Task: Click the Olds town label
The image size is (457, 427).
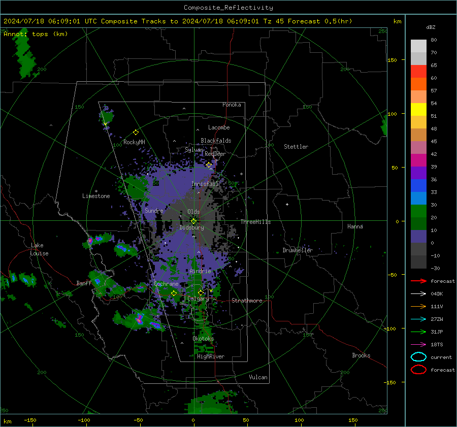Action: tap(193, 212)
